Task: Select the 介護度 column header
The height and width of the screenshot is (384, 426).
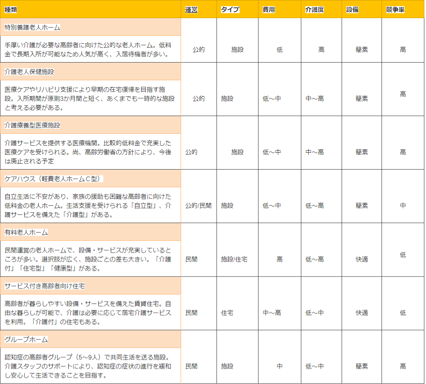Action: coord(314,10)
